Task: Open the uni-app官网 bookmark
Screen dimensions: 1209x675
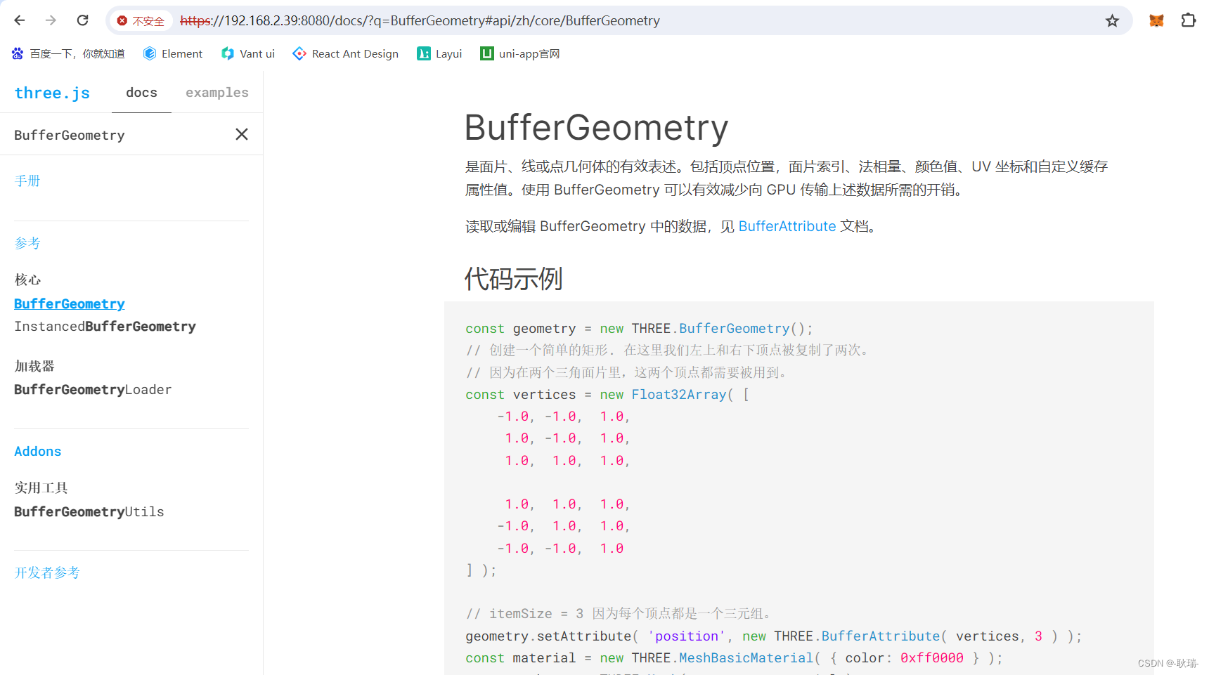Action: (519, 53)
